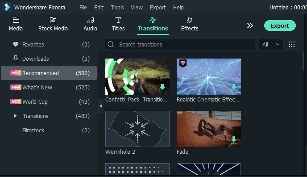
Task: Download the Fade transition
Action: (x=233, y=140)
